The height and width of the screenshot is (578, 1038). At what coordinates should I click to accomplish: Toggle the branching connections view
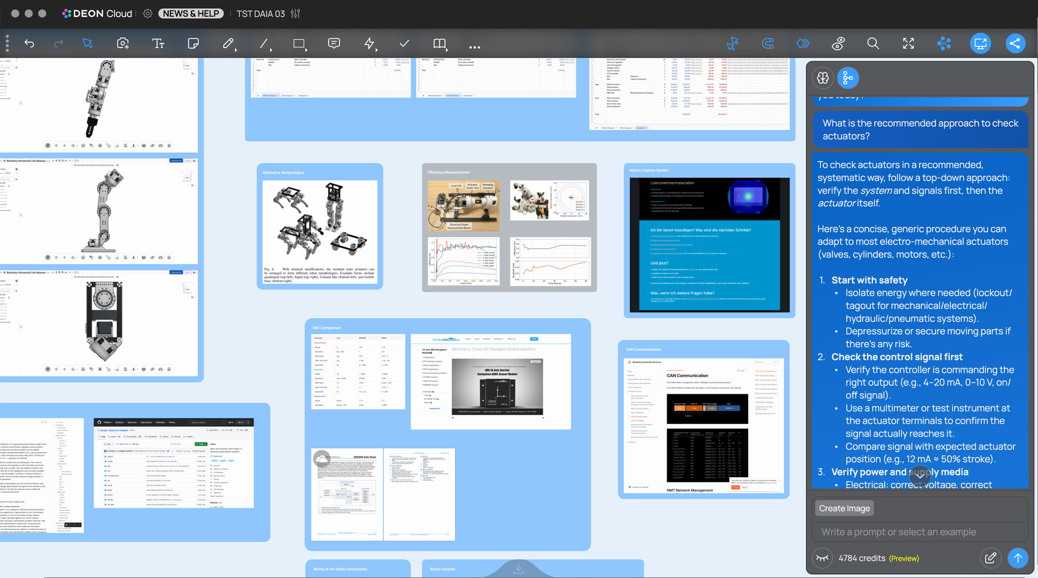[x=944, y=43]
